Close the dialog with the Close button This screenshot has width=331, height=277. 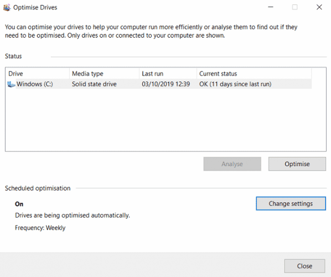point(304,266)
